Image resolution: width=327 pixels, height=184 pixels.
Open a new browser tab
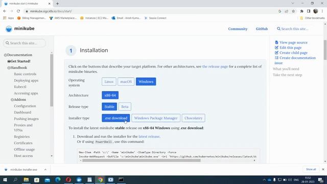tap(57, 4)
